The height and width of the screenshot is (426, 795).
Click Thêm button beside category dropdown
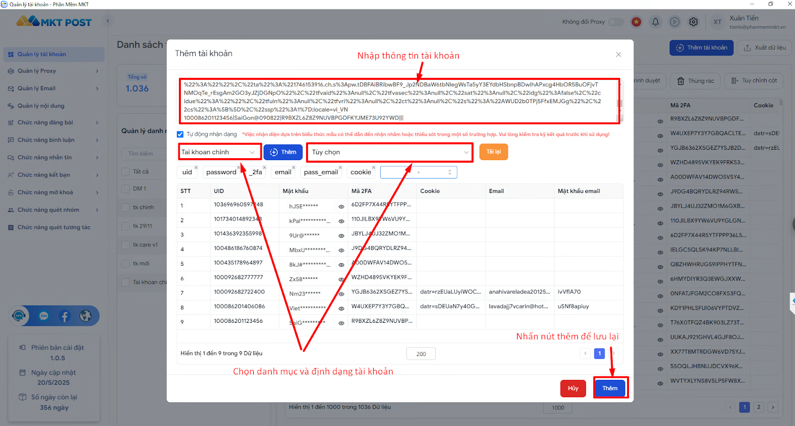(283, 152)
